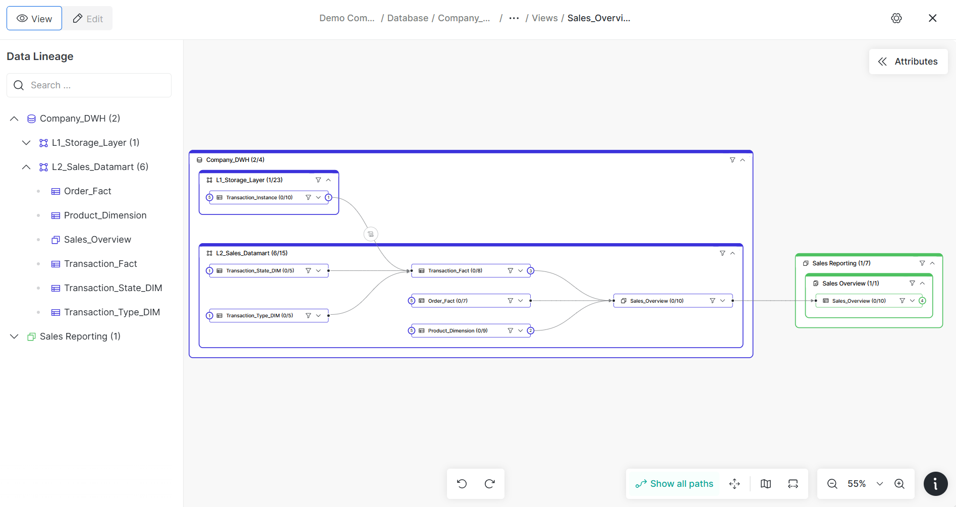Select Transaction_Fact in the tree

pyautogui.click(x=100, y=264)
